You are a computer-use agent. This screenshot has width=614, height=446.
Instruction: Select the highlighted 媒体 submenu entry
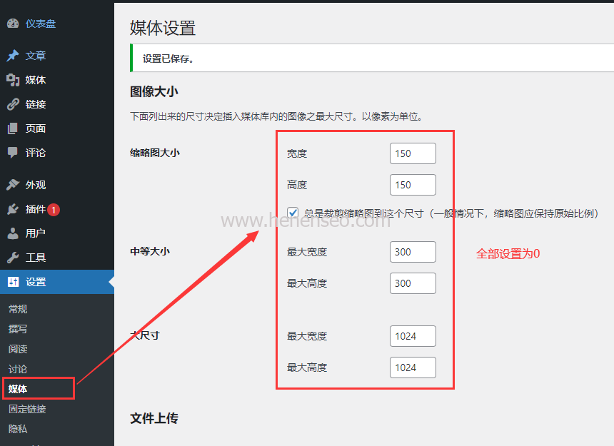point(18,388)
